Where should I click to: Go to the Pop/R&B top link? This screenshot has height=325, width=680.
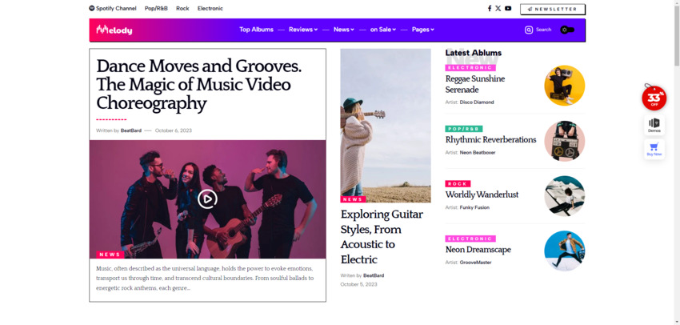[156, 8]
